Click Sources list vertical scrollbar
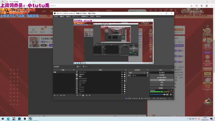Screen dimensions: 215x121 pos(126,77)
